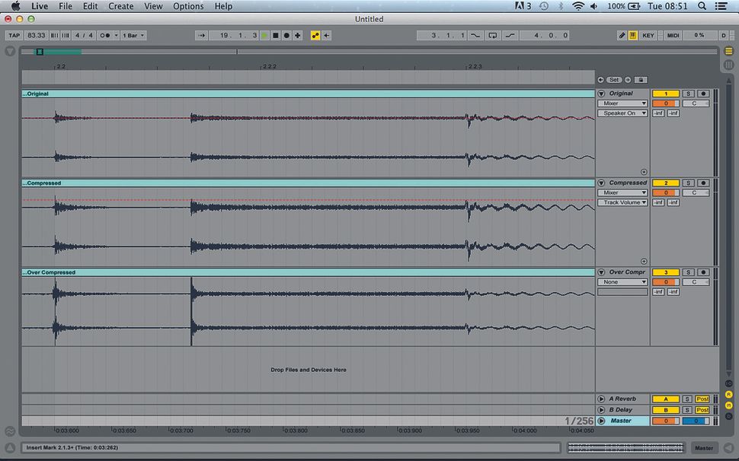
Task: Open the Track Volume chooser on Compressed track
Action: 622,202
